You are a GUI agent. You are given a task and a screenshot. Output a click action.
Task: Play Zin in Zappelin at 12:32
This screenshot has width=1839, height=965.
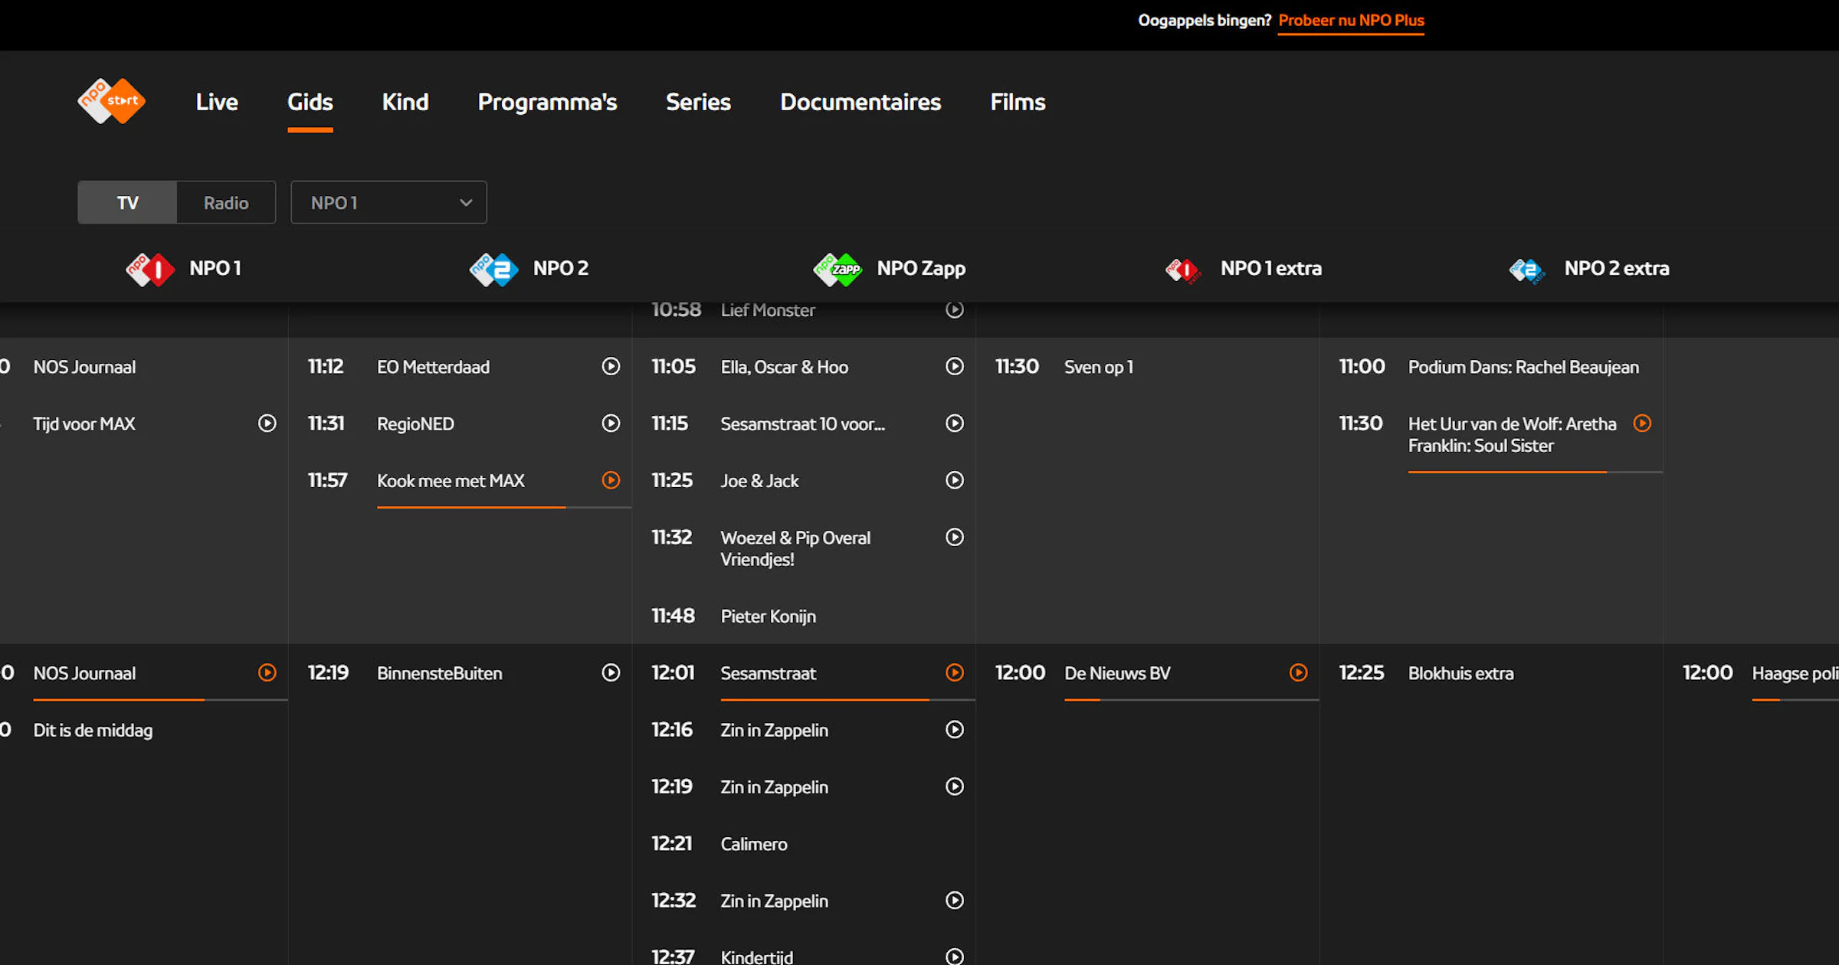[954, 901]
